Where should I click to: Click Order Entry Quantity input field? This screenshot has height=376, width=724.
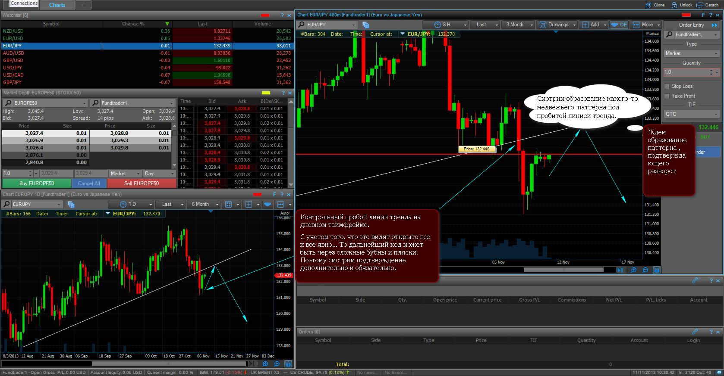point(692,72)
